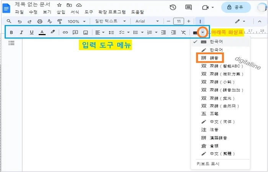Open the 일반 텍스트 style dropdown
Image resolution: width=268 pixels, height=172 pixels.
pyautogui.click(x=110, y=21)
